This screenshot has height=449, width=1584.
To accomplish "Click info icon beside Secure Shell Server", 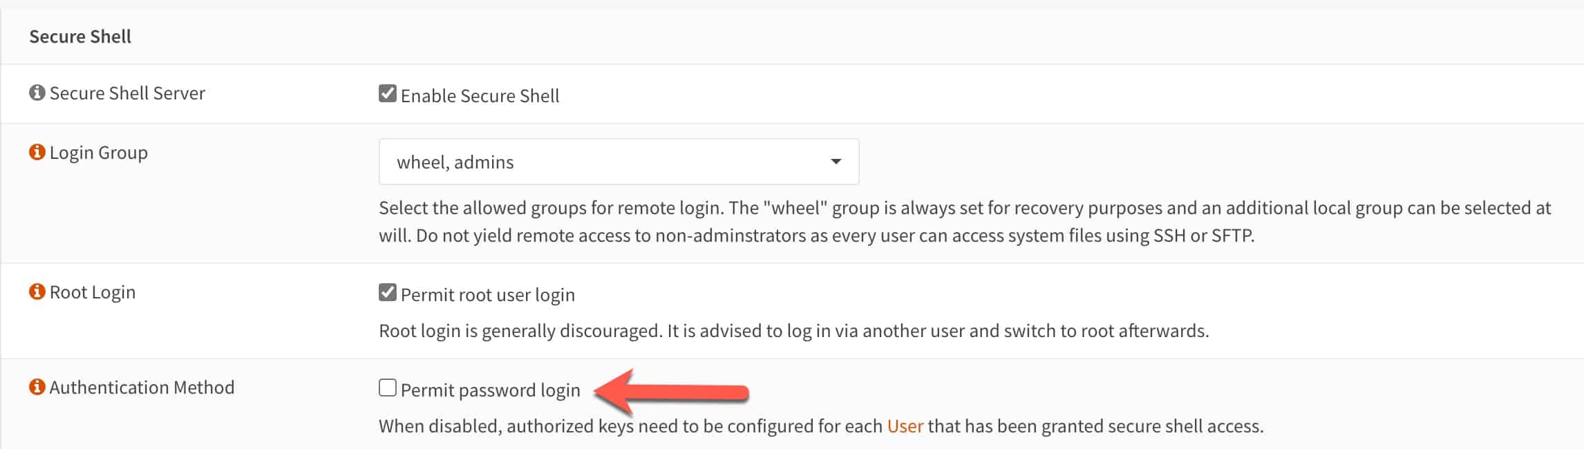I will coord(37,93).
